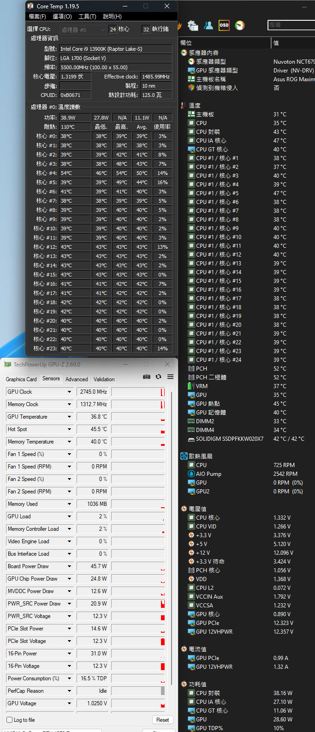This screenshot has width=315, height=732.
Task: Take a GPU-Z screenshot with camera icon
Action: coord(147,377)
